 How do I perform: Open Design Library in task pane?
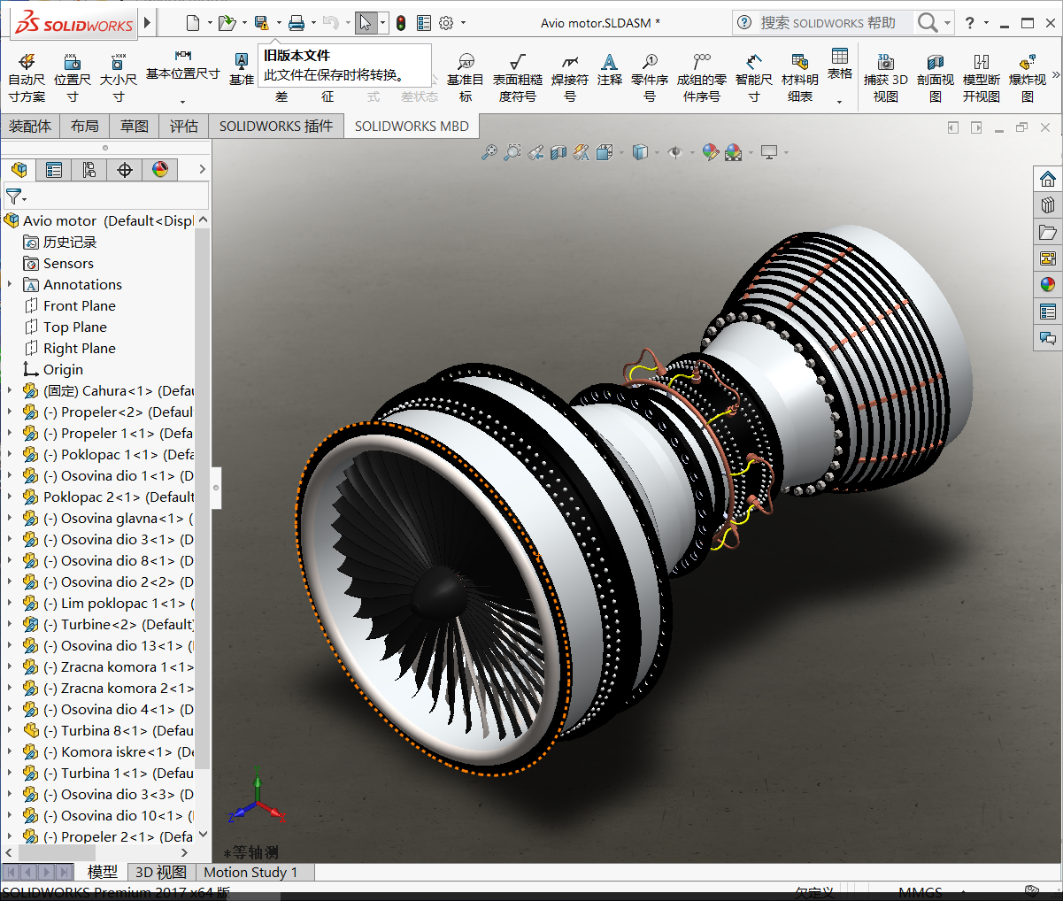(x=1048, y=205)
